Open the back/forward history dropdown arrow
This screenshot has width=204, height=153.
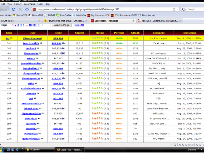pos(8,9)
